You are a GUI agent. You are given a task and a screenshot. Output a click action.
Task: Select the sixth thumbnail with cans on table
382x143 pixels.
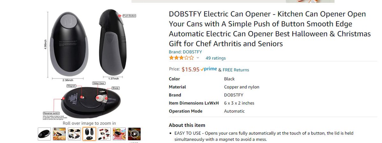click(119, 134)
